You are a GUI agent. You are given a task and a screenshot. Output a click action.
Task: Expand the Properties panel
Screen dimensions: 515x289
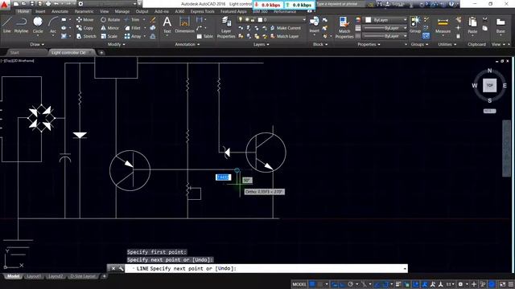pos(369,44)
